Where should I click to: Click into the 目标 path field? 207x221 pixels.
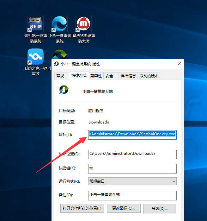pyautogui.click(x=132, y=134)
